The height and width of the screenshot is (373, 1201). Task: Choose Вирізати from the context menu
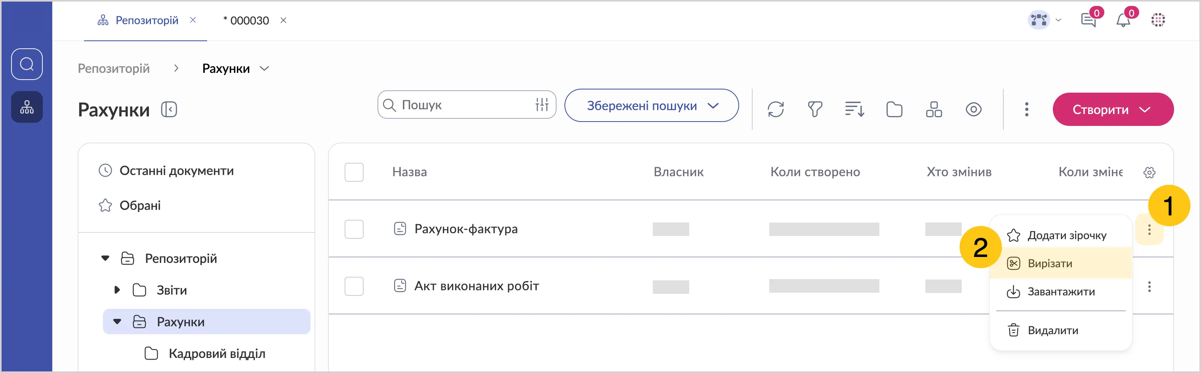click(1049, 263)
